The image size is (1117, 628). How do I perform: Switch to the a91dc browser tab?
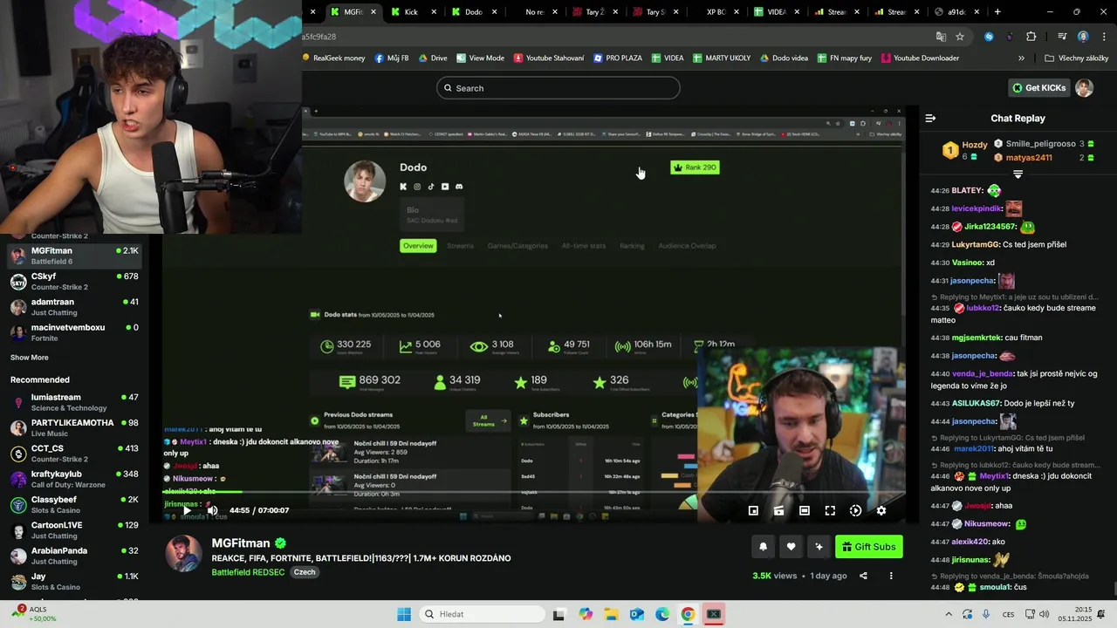pyautogui.click(x=956, y=12)
